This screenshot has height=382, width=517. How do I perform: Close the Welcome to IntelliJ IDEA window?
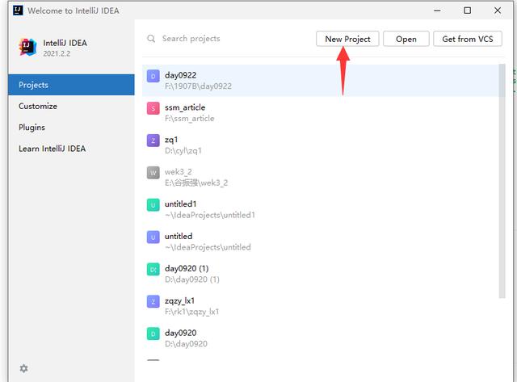click(498, 10)
